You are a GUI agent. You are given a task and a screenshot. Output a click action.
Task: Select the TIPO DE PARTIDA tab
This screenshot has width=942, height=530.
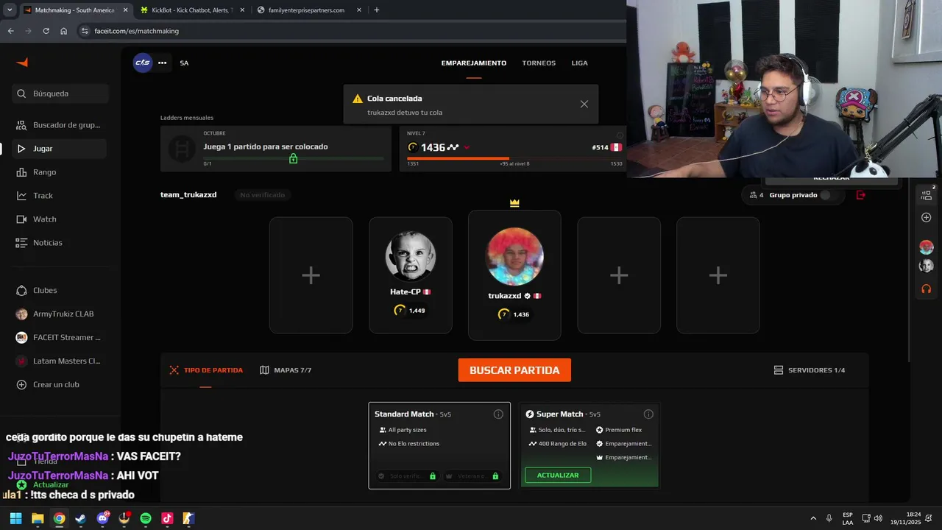pos(206,370)
